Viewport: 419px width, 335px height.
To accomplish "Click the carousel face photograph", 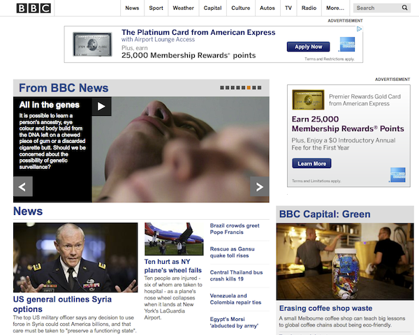I will (181, 149).
